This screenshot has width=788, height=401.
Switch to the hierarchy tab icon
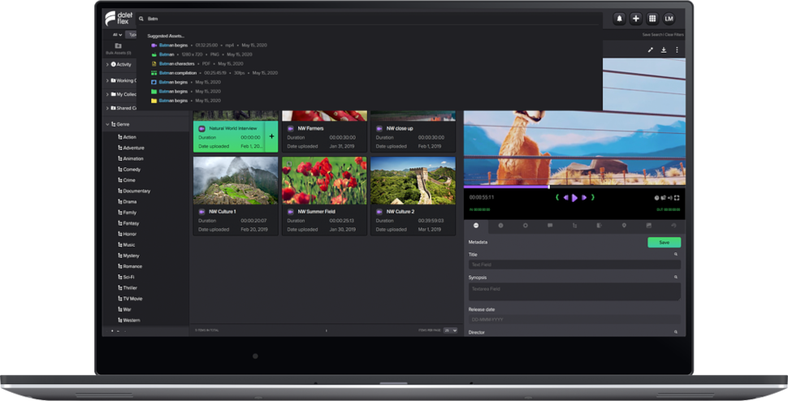pos(574,226)
